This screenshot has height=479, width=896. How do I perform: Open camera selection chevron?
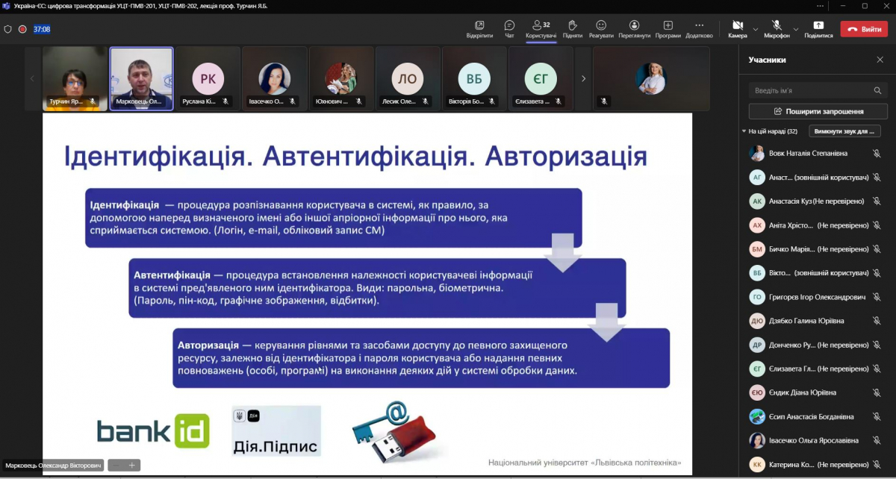point(756,29)
